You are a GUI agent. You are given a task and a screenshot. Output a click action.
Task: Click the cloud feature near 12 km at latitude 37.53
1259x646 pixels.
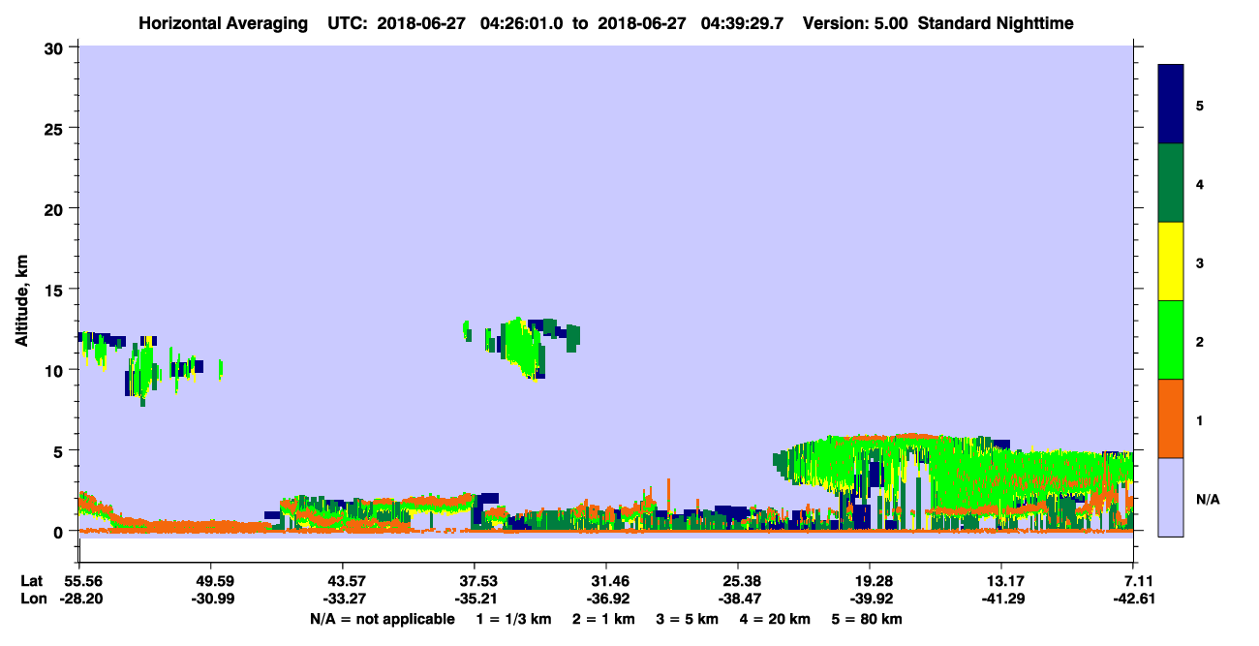[523, 345]
